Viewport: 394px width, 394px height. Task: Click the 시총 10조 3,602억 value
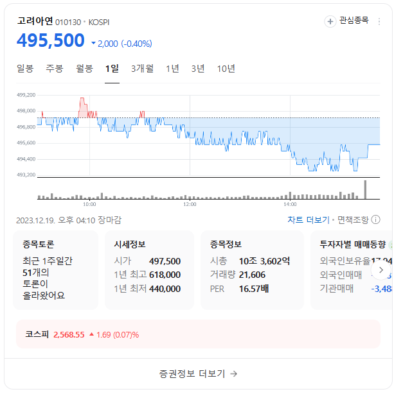coord(264,261)
